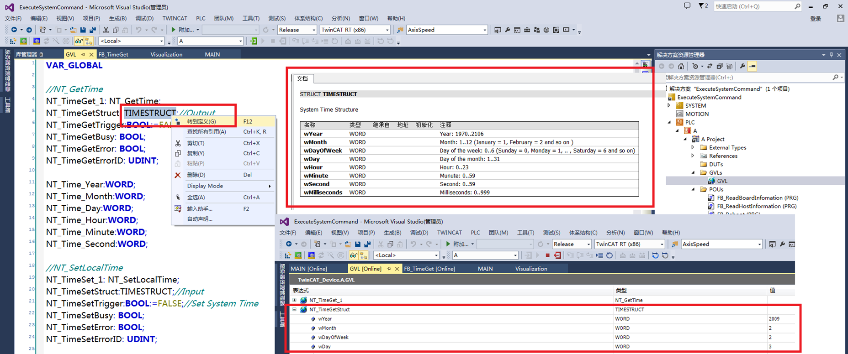
Task: Click green Attach play button in upper window
Action: [174, 30]
